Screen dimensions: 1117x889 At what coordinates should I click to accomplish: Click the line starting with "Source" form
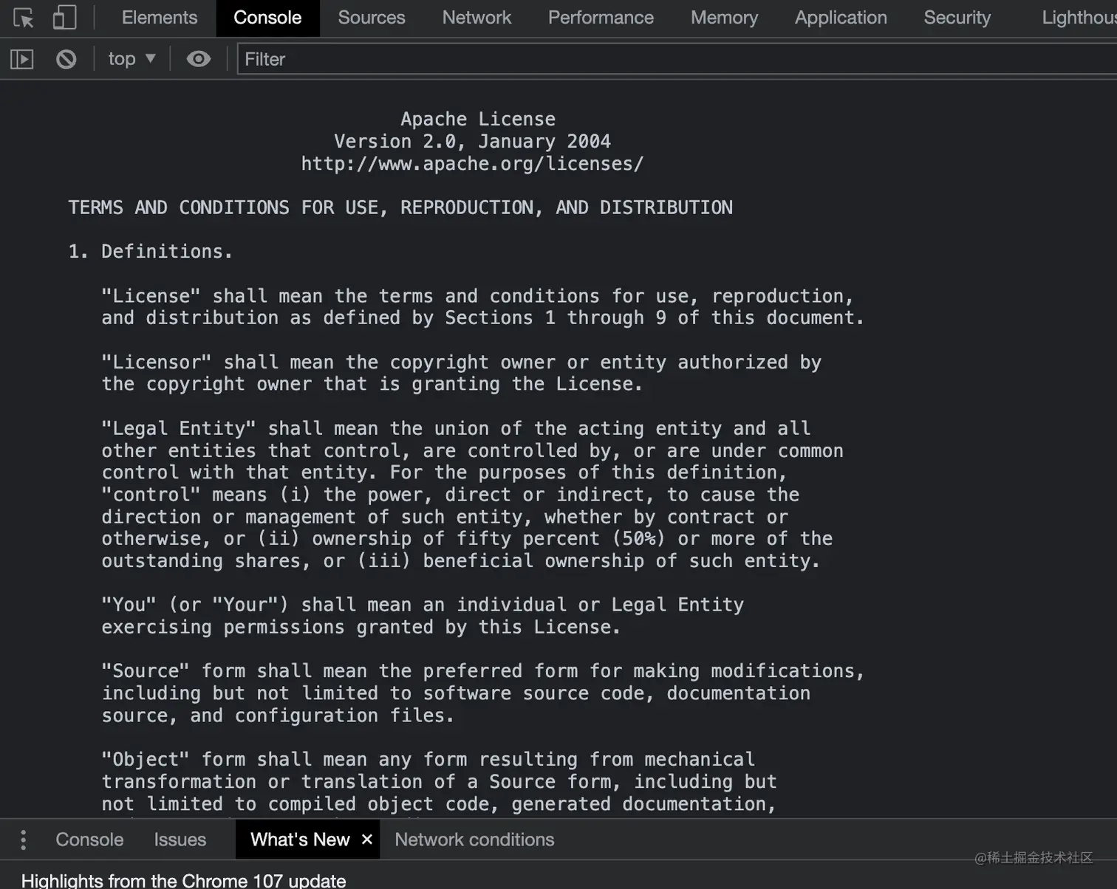point(483,671)
